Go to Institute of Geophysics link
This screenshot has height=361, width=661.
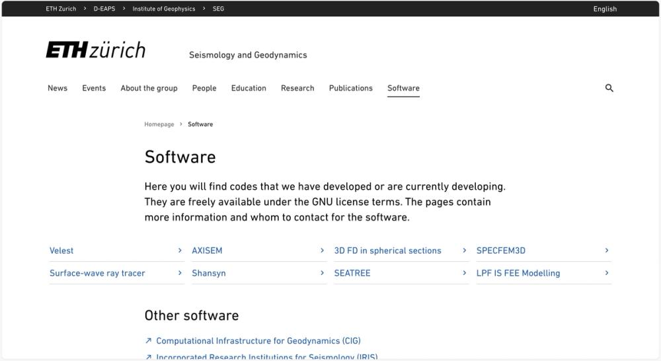(x=164, y=9)
